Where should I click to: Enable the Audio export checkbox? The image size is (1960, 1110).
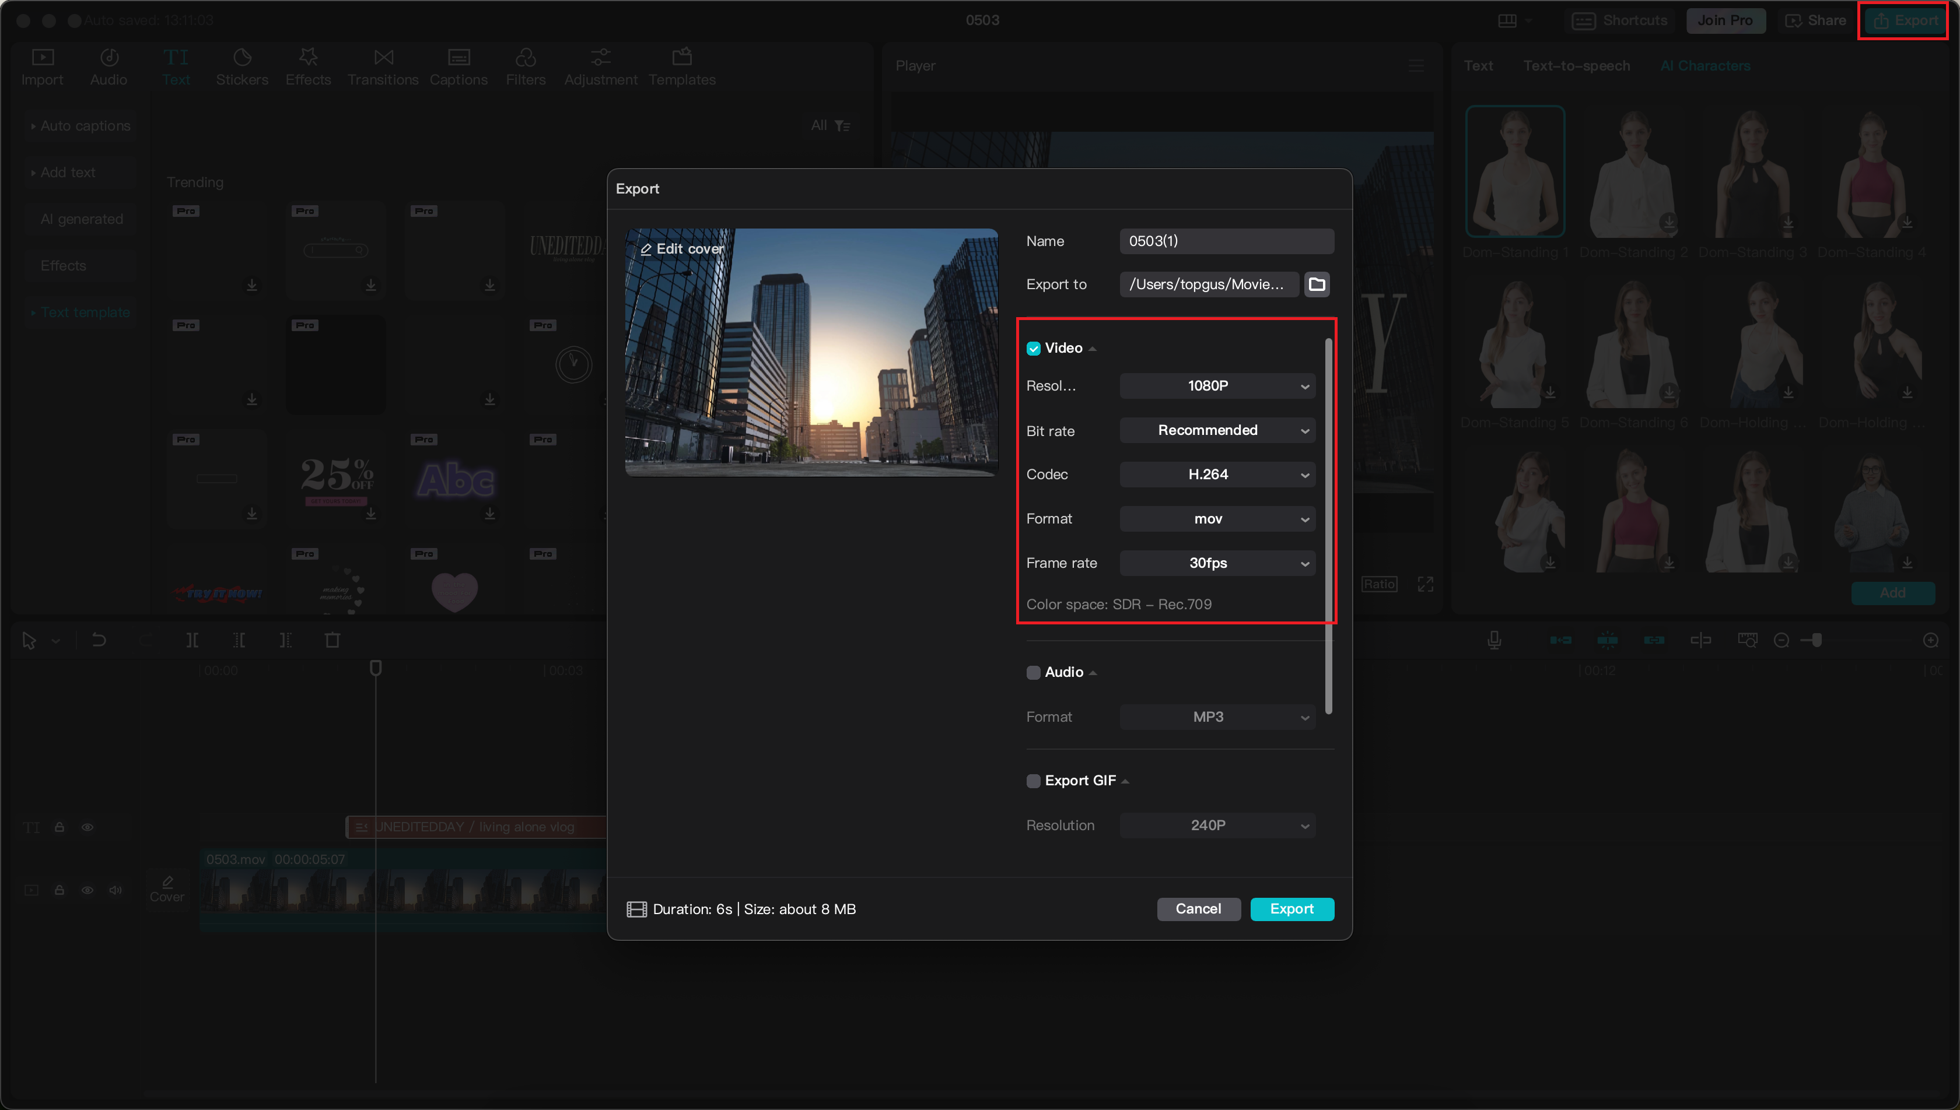(1034, 672)
